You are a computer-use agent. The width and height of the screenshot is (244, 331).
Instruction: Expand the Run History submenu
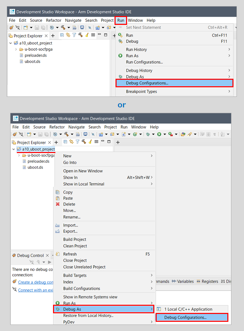136,49
